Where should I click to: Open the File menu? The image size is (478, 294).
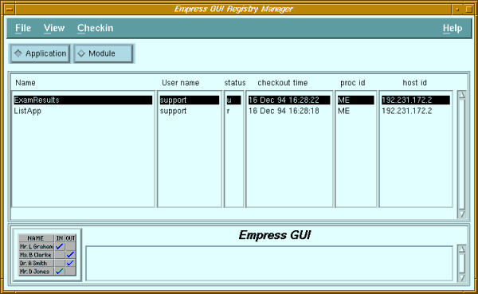tap(23, 28)
